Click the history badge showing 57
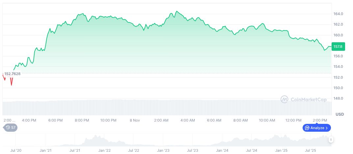The width and height of the screenshot is (353, 154). pos(10,127)
